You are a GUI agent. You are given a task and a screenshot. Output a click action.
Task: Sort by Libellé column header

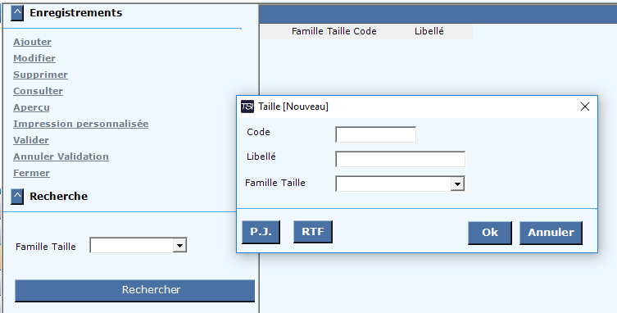pyautogui.click(x=429, y=31)
